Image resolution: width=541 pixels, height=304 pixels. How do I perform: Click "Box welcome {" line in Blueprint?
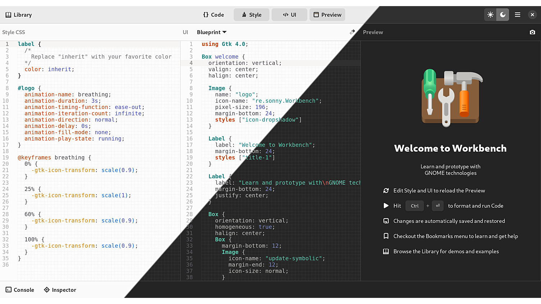tap(223, 57)
